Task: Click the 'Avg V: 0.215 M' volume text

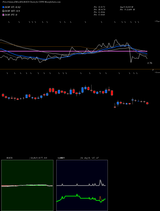Action: pyautogui.click(x=127, y=7)
